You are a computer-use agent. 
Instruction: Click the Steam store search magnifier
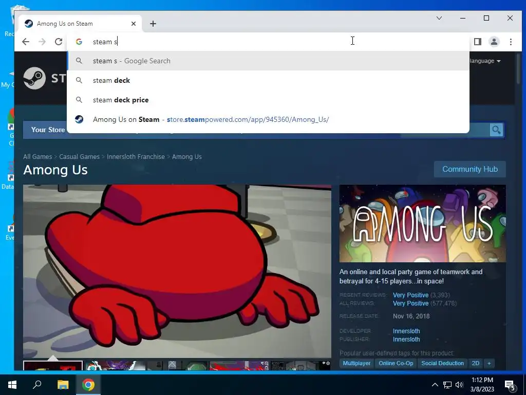click(x=496, y=130)
